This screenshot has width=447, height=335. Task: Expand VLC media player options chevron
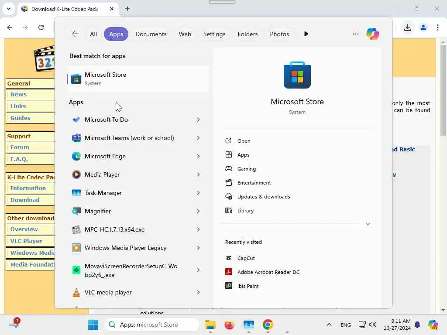point(199,292)
